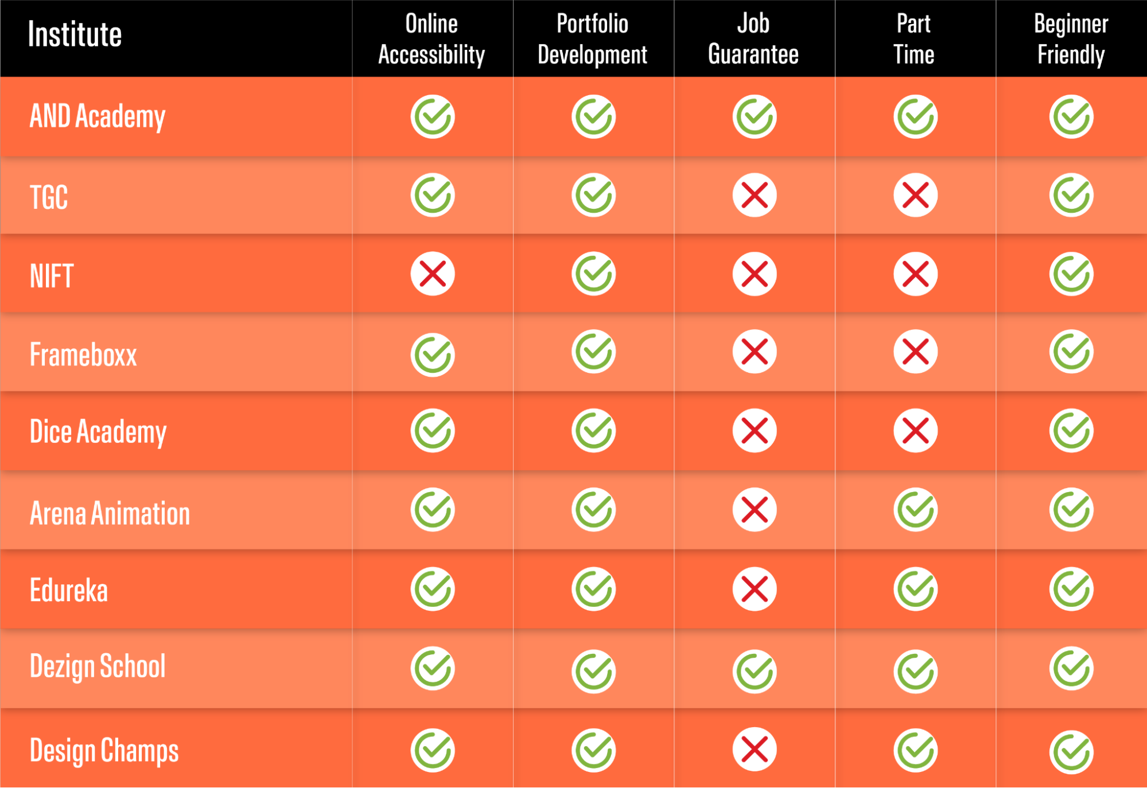Select the Online Accessibility column header
The width and height of the screenshot is (1147, 788).
(x=431, y=39)
